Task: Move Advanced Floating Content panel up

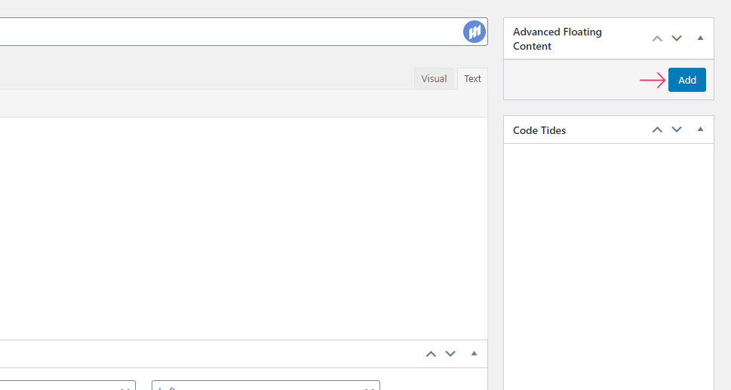Action: (x=657, y=38)
